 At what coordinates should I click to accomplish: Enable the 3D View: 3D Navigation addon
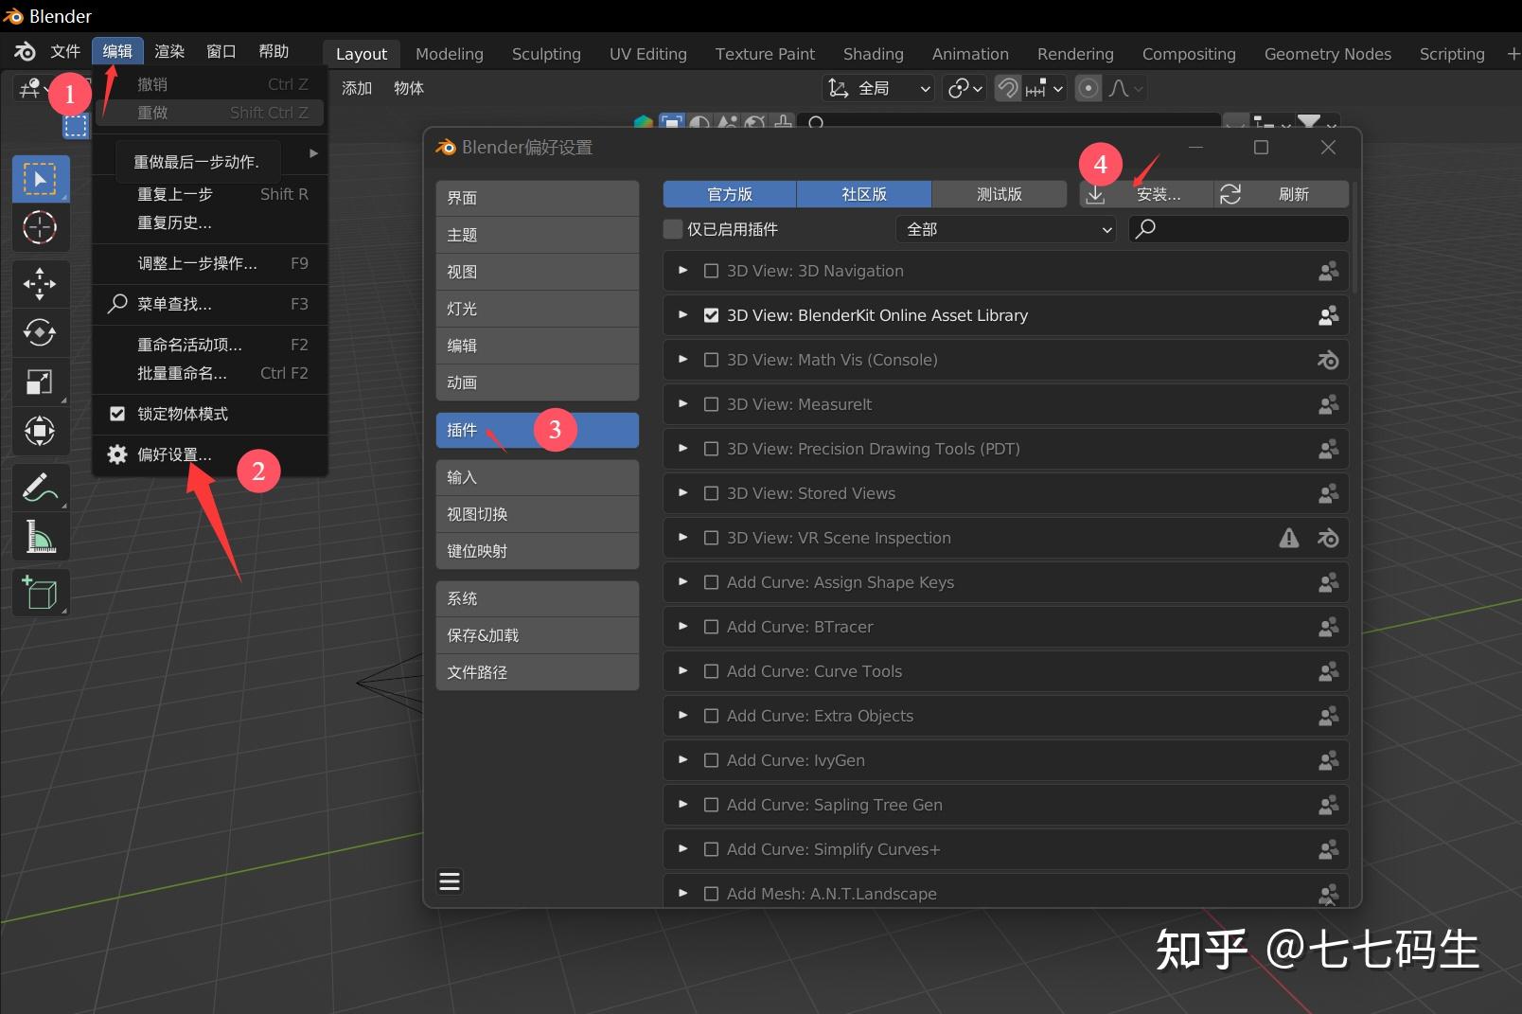click(x=712, y=271)
